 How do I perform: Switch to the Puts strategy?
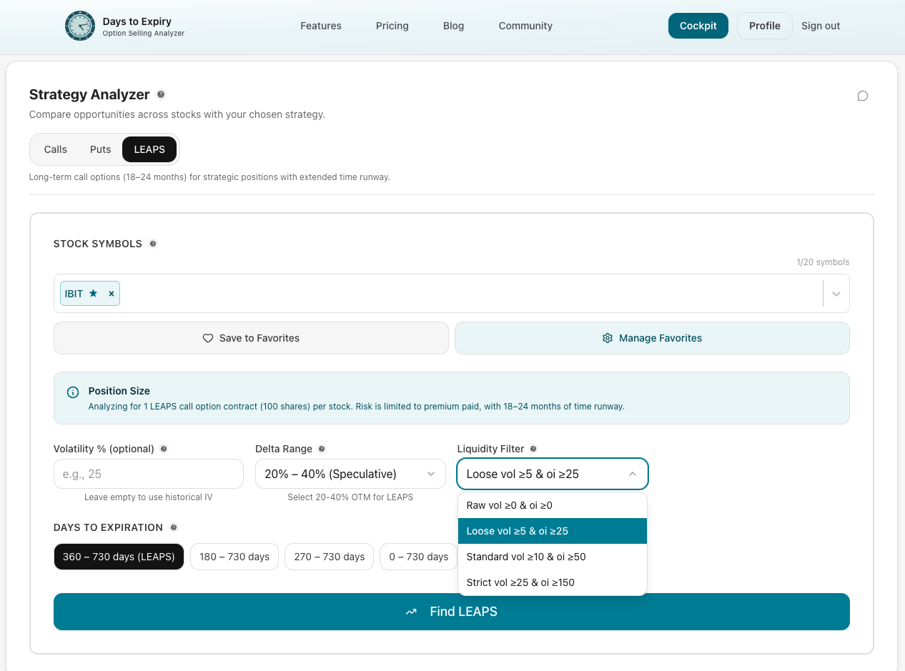pyautogui.click(x=100, y=149)
